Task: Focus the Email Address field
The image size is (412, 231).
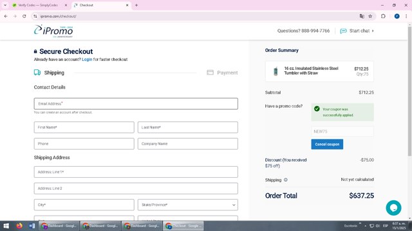Action: (136, 104)
